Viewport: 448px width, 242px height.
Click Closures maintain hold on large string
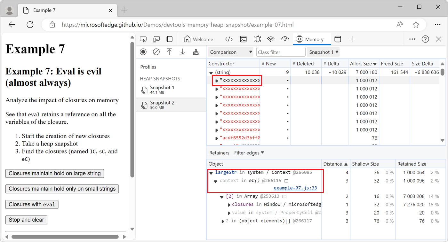55,174
